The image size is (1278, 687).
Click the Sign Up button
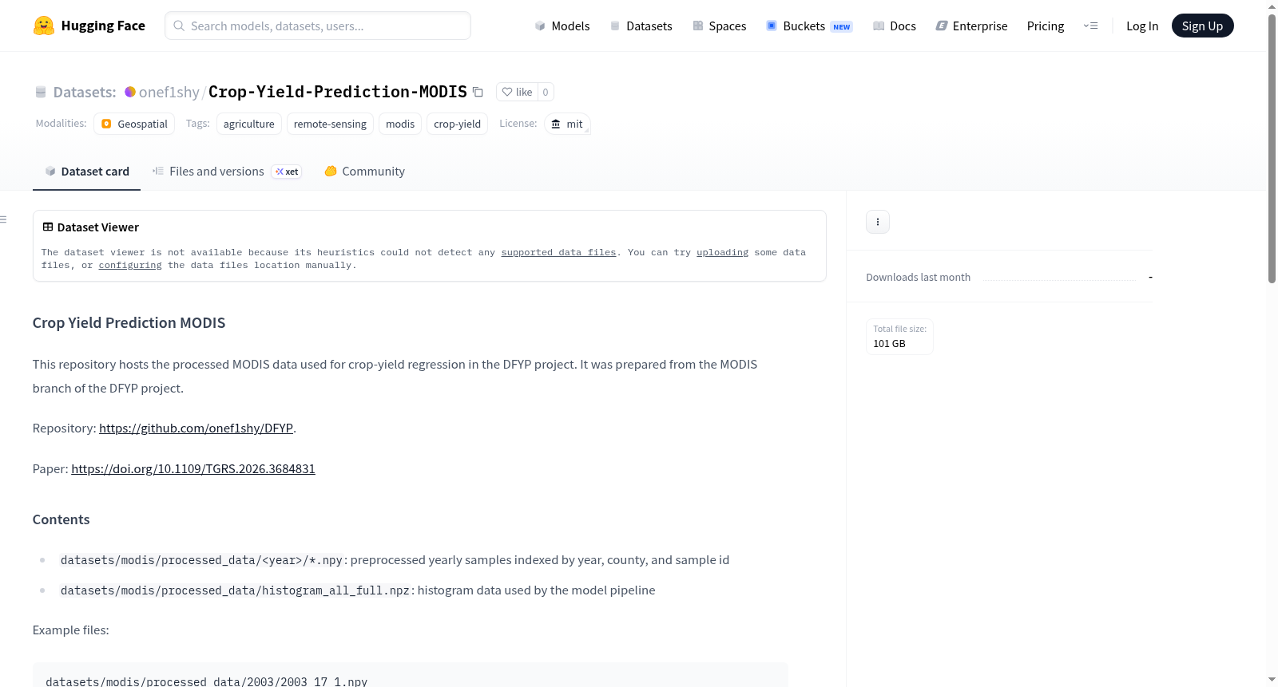pyautogui.click(x=1202, y=26)
